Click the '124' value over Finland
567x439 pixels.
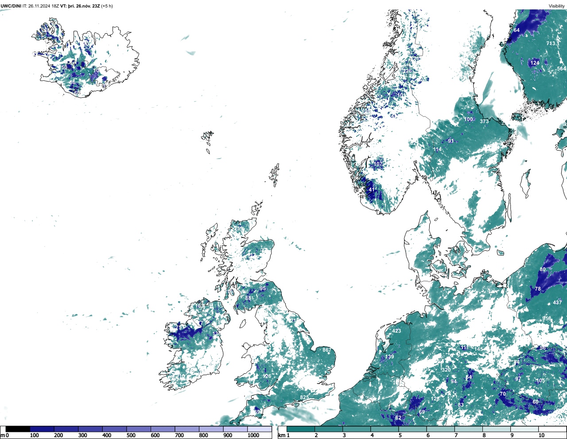tap(535, 63)
